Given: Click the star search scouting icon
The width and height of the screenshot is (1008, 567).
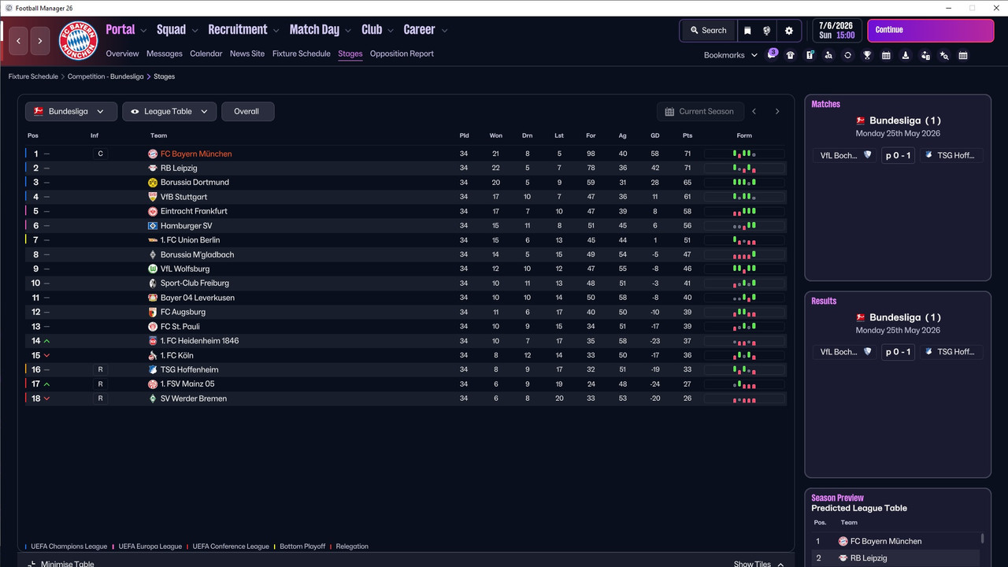Looking at the screenshot, I should tap(944, 55).
